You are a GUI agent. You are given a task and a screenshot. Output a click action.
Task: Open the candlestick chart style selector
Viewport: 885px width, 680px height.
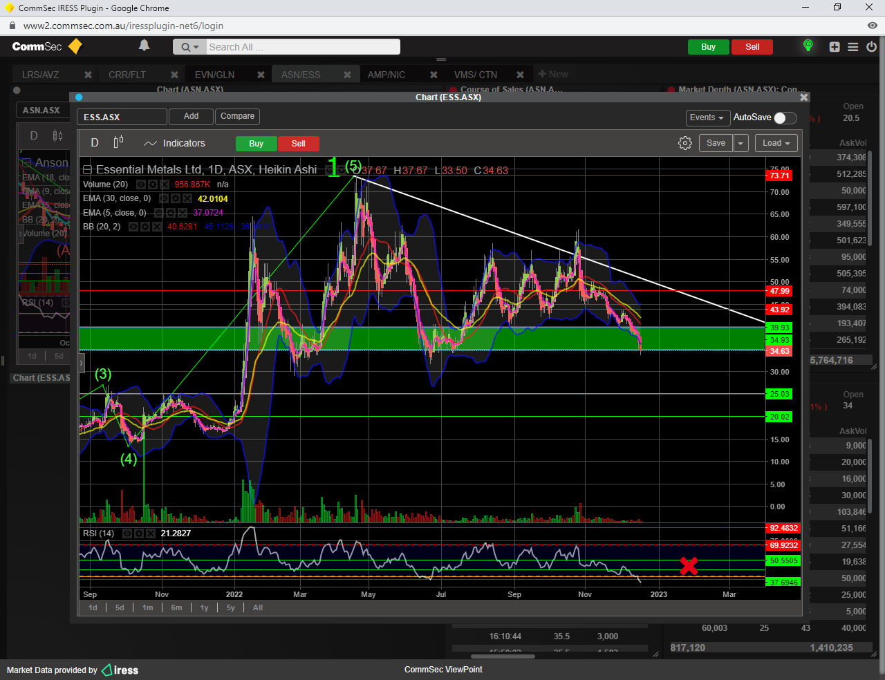click(118, 142)
